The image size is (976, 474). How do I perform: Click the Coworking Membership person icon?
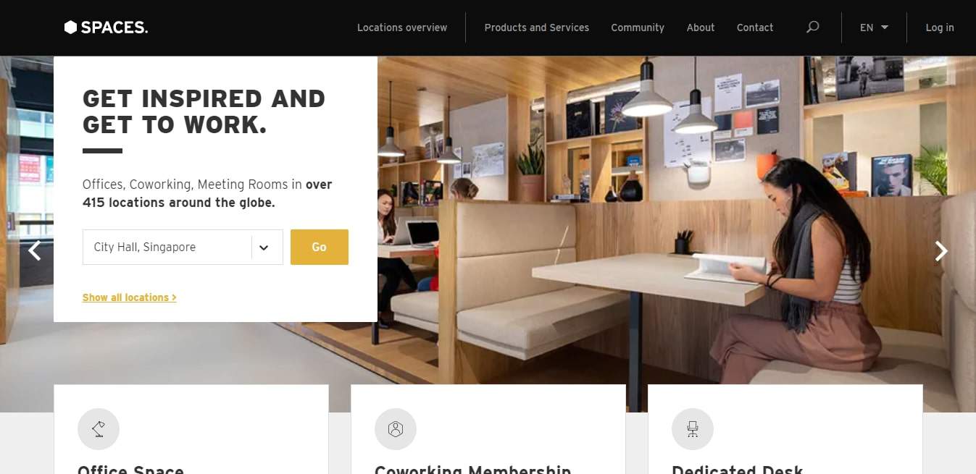coord(396,429)
